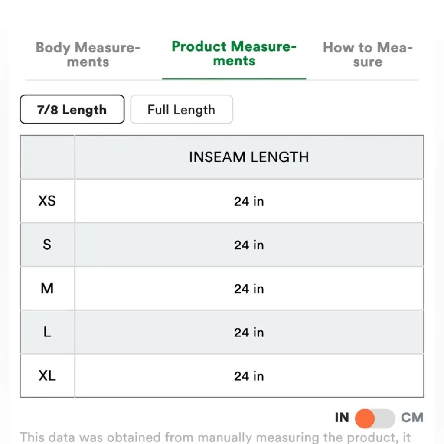This screenshot has height=444, width=444.
Task: Choose the 7/8 Length option
Action: click(72, 110)
